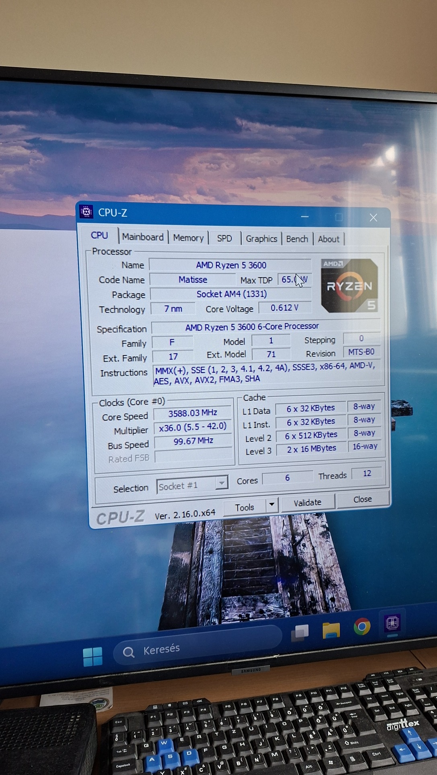This screenshot has width=437, height=775.
Task: Click the Validate button
Action: pyautogui.click(x=308, y=503)
